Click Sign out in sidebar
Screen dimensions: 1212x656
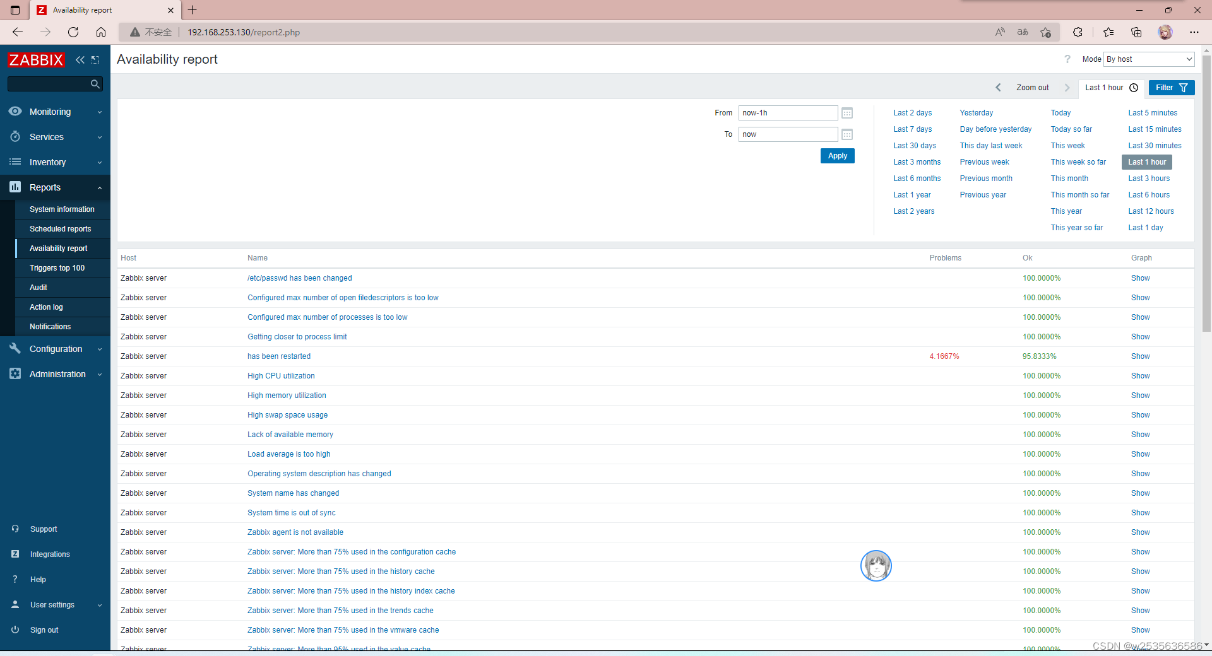44,630
